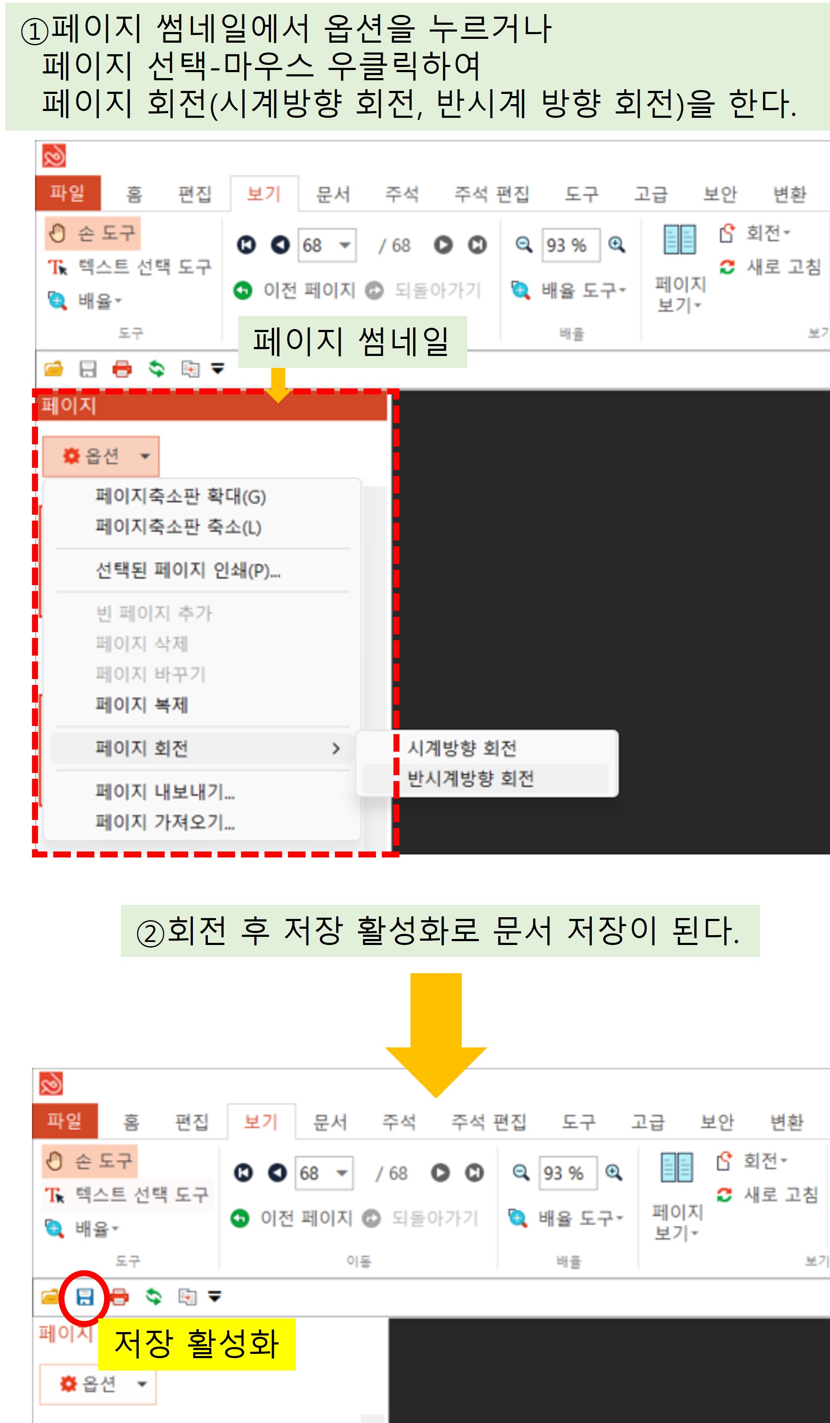Choose 반시계방향 회전 from the submenu
Screen dimensions: 830x1423
coord(471,779)
